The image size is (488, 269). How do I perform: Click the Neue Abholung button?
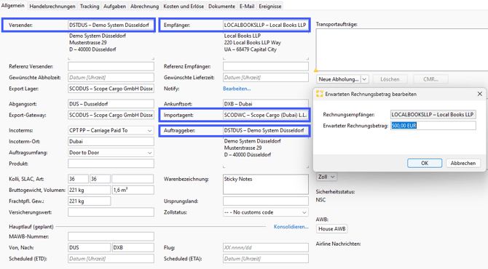tap(339, 79)
